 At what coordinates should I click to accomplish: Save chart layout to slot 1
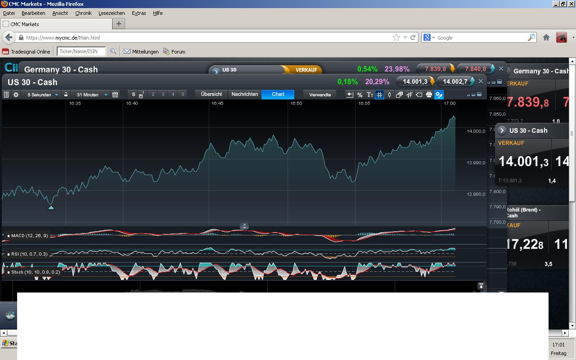pyautogui.click(x=141, y=94)
